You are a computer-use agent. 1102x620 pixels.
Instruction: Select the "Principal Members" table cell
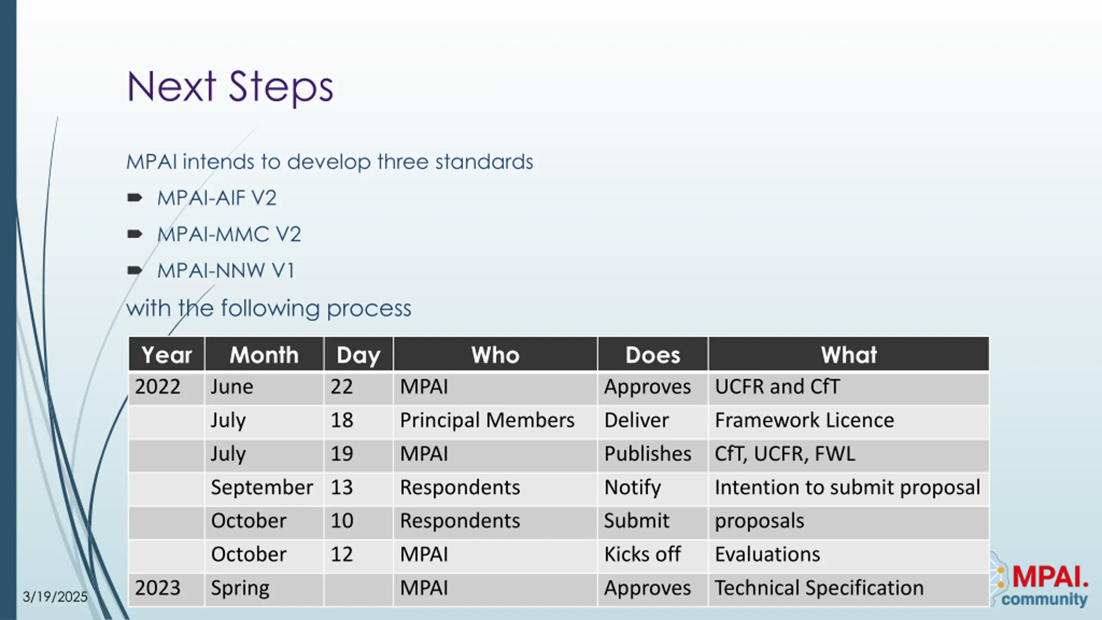(487, 420)
